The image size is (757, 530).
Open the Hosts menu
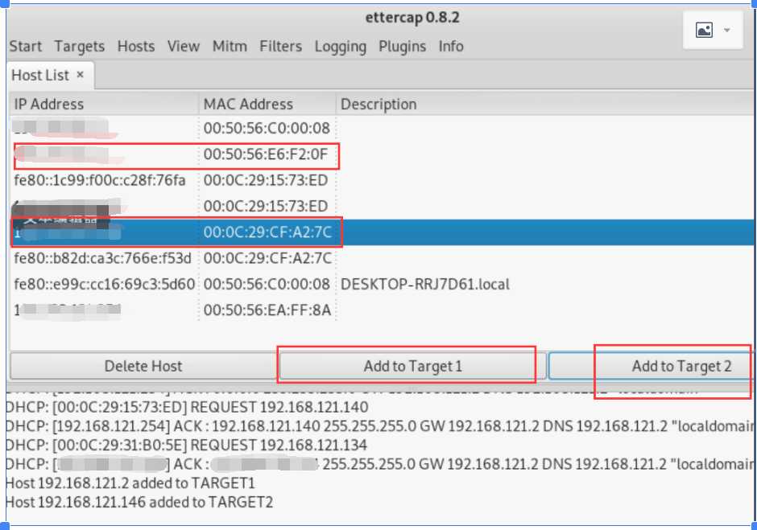coord(136,47)
